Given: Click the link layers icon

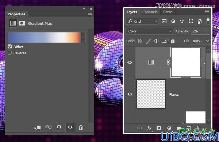Looking at the screenshot, I should pos(139,128).
